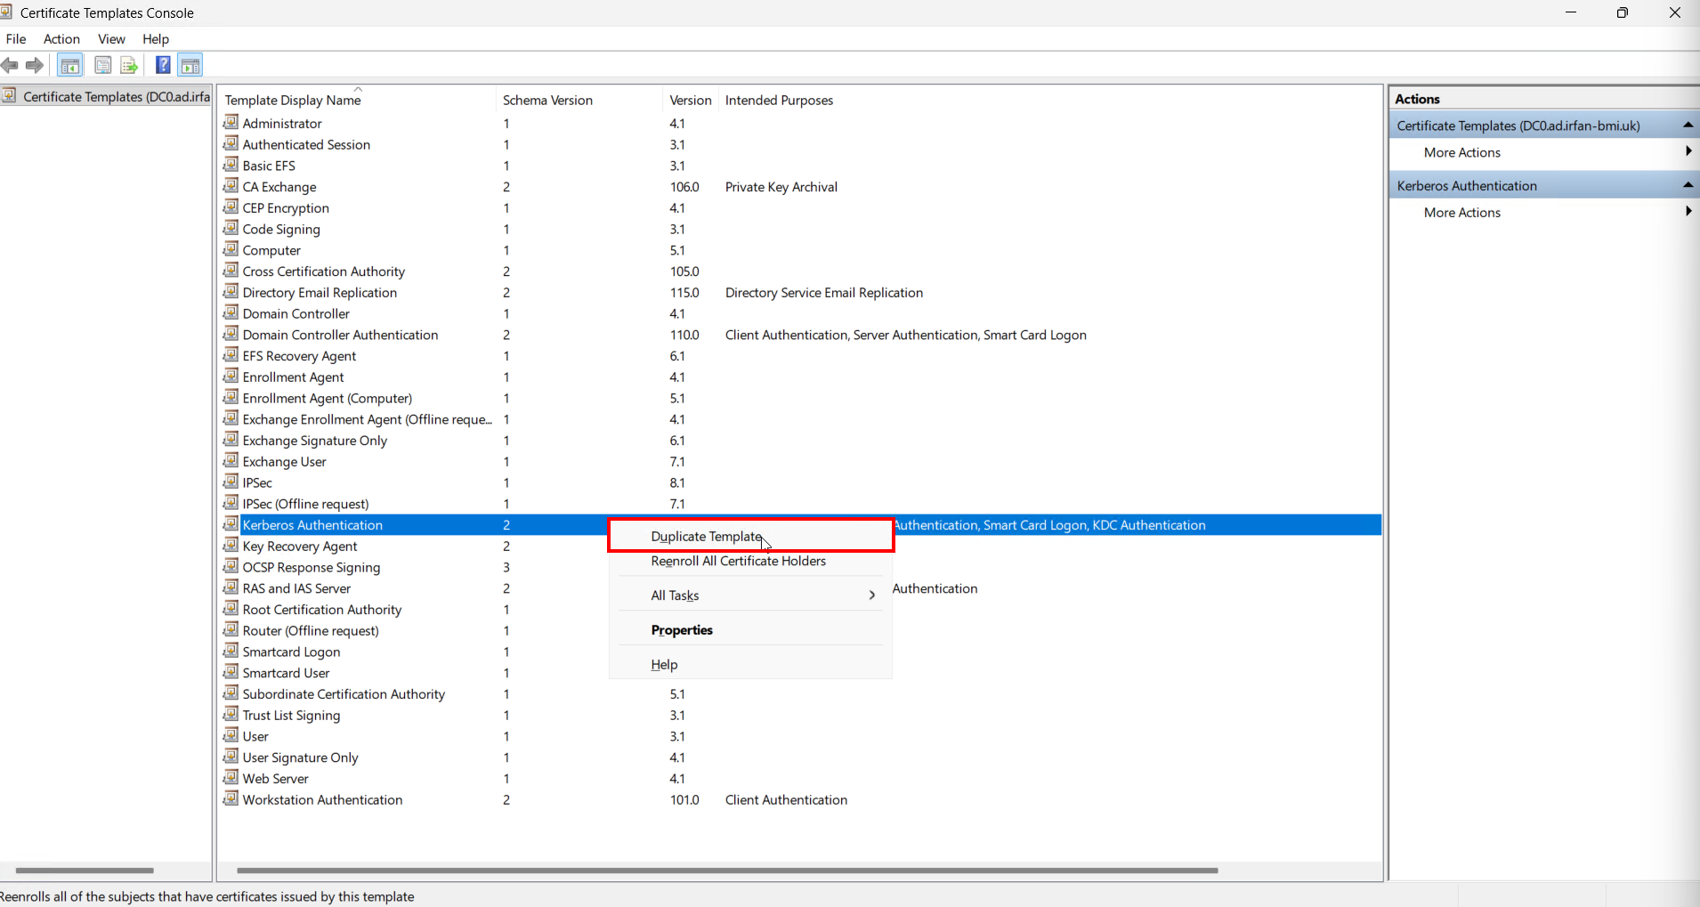
Task: Toggle the Show/Hide Console Tree icon
Action: click(x=70, y=65)
